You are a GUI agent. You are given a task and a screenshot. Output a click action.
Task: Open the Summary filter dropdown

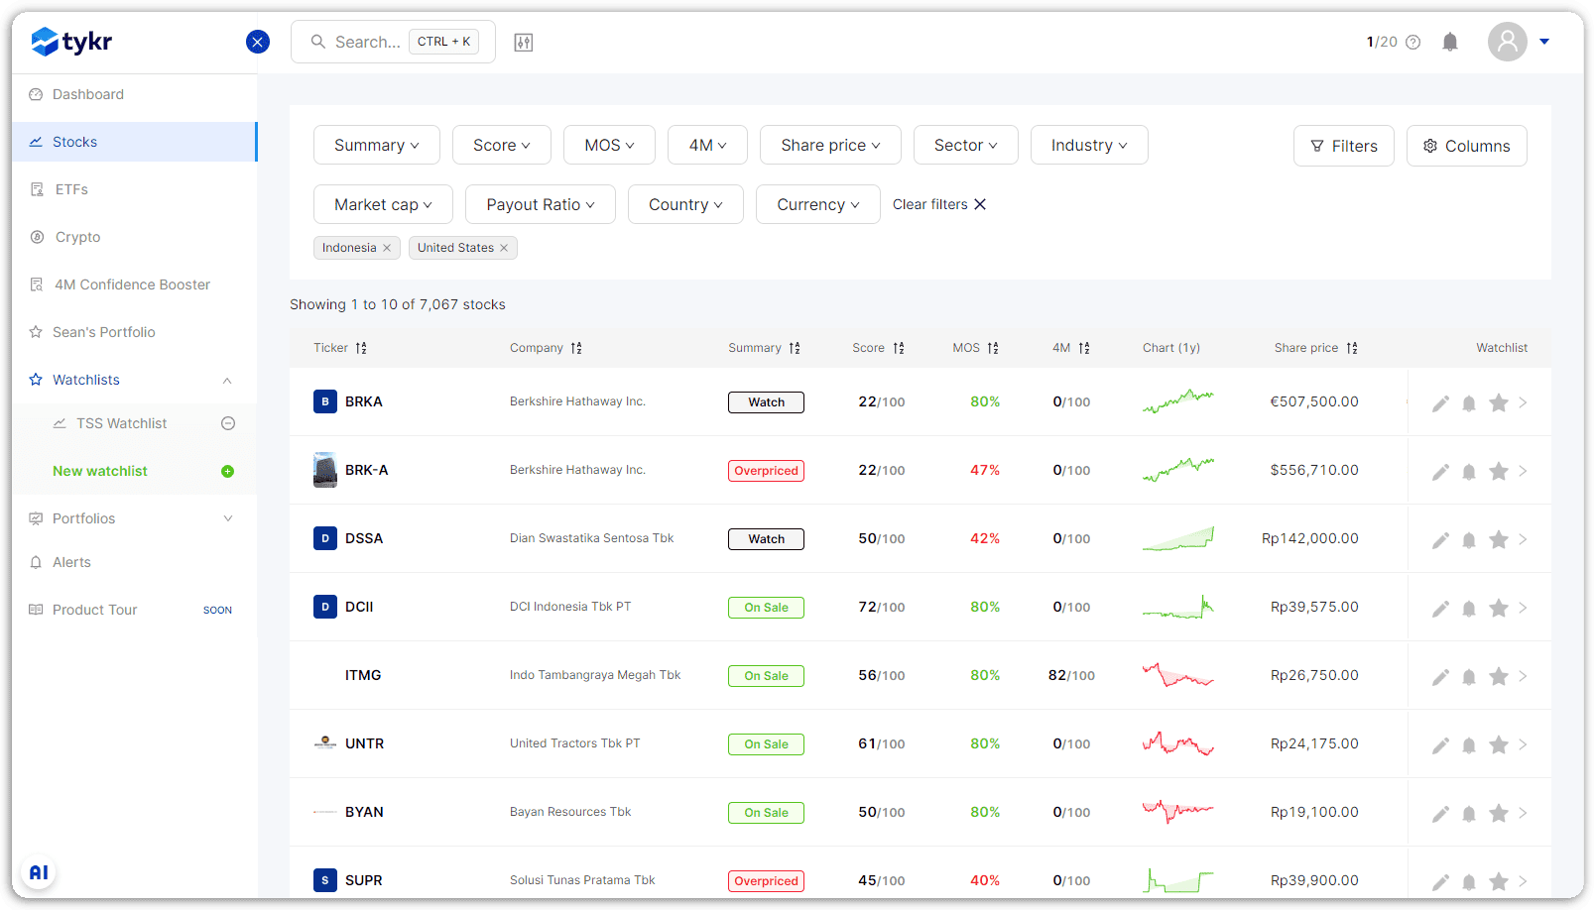pos(377,145)
